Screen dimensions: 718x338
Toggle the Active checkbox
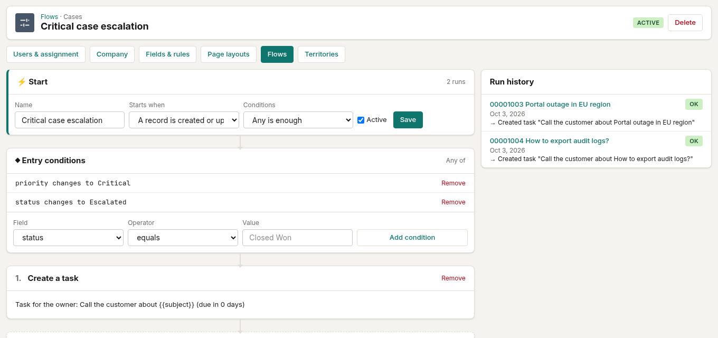tap(361, 120)
